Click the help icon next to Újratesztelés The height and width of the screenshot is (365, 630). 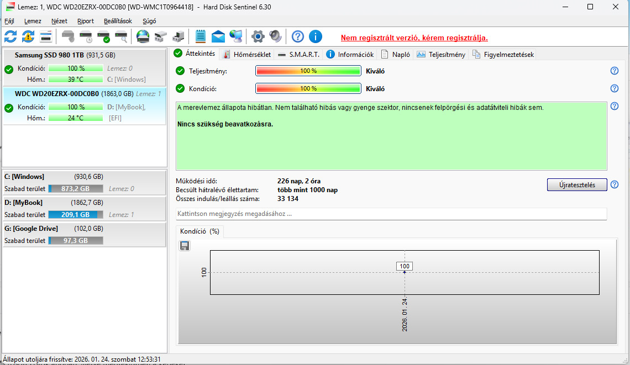point(615,184)
